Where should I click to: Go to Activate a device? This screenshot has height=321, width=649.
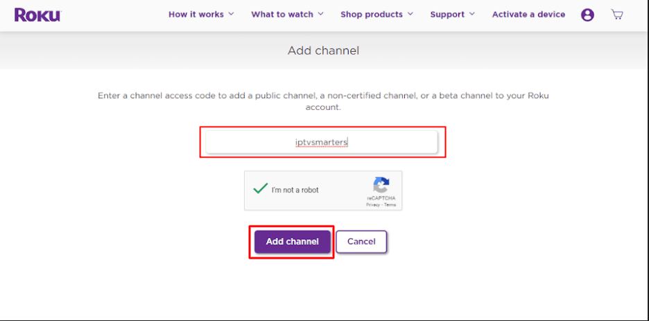pyautogui.click(x=528, y=15)
